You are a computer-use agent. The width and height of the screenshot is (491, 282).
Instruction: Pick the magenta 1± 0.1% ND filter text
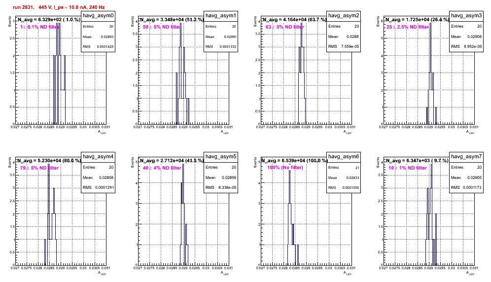[x=39, y=27]
